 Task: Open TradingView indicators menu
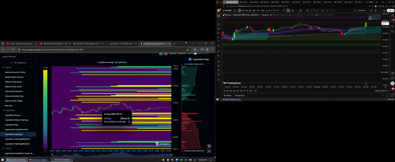click(301, 10)
